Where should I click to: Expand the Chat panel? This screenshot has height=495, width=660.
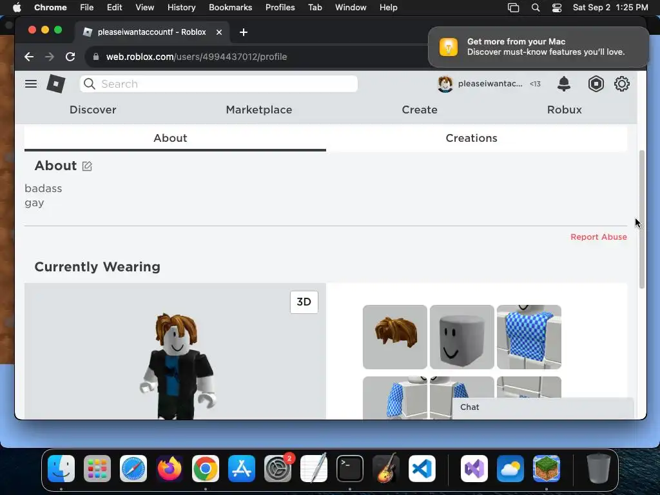click(x=543, y=407)
